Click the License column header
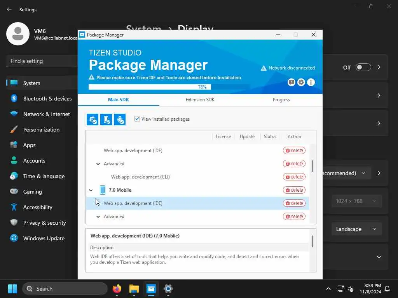 223,137
